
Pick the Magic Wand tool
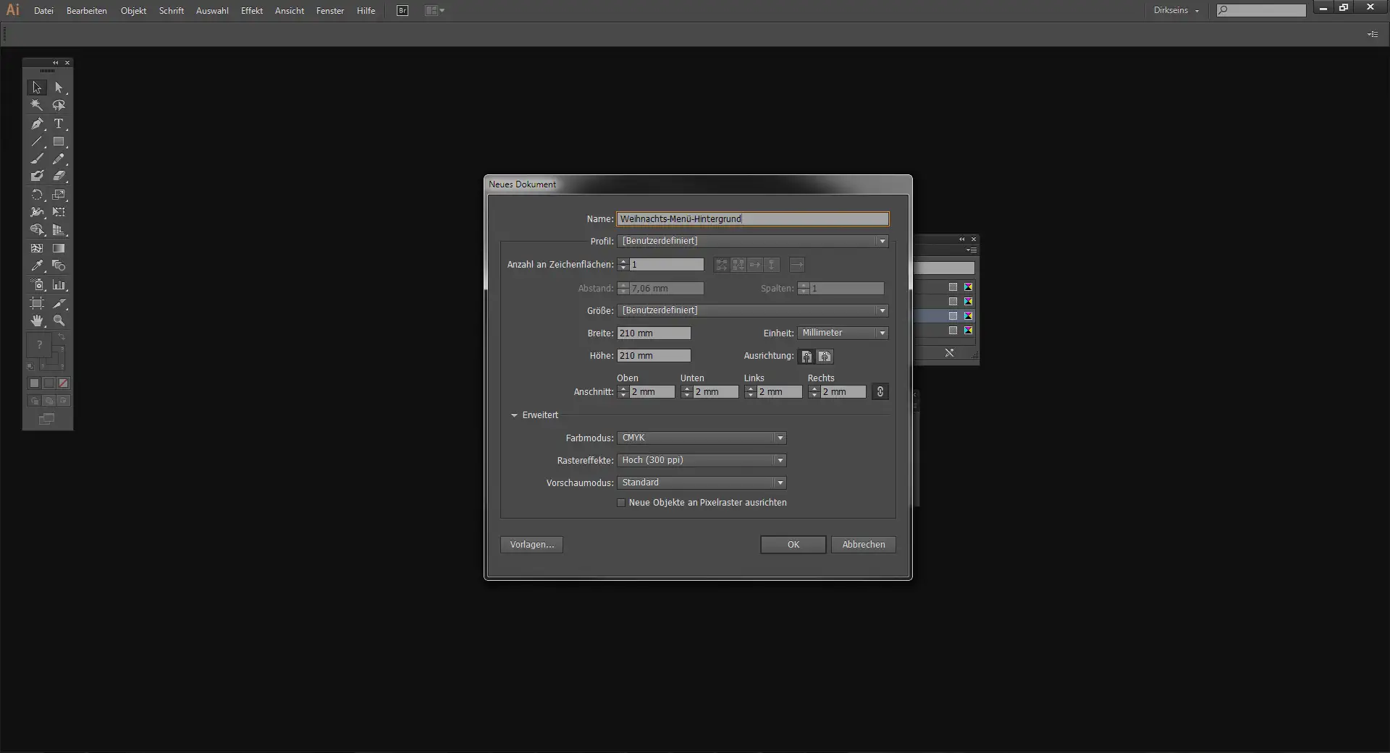pyautogui.click(x=37, y=106)
